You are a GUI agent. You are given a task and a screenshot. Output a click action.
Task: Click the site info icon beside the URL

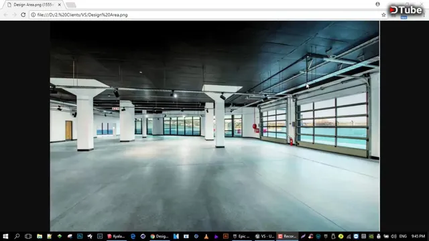coord(33,15)
